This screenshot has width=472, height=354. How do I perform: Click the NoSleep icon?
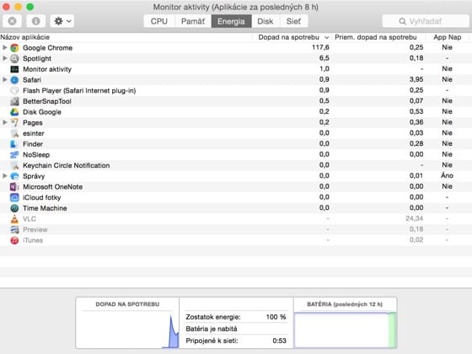click(x=14, y=155)
